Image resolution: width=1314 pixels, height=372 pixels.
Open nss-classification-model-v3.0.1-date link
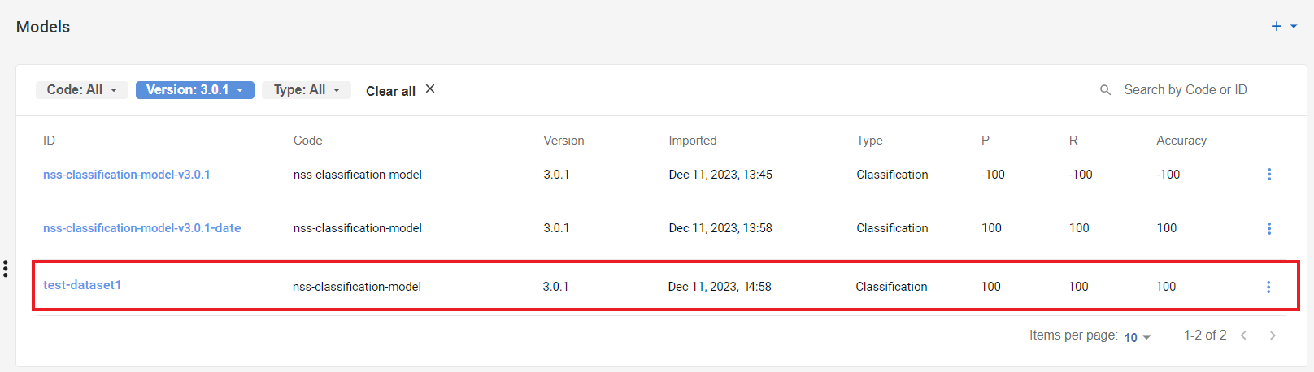[x=142, y=228]
